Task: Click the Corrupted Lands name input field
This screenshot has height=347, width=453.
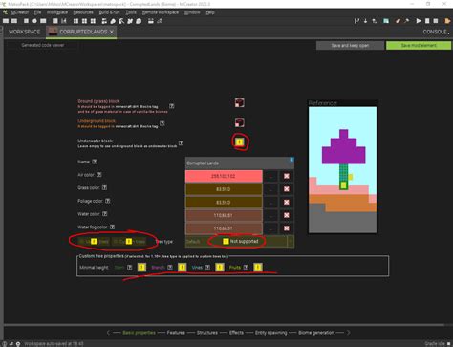Action: (240, 163)
